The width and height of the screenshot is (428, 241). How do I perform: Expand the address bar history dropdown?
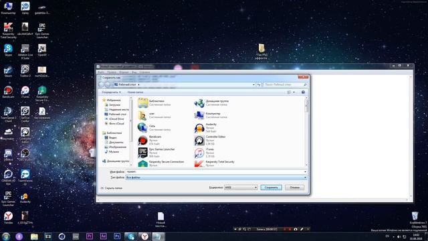[253, 85]
